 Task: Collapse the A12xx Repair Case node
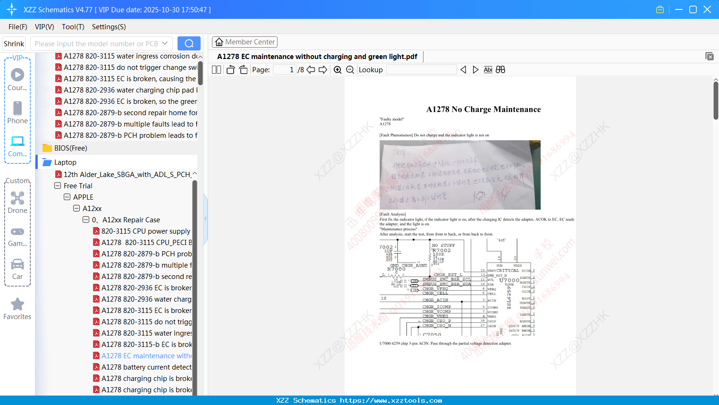click(x=86, y=220)
